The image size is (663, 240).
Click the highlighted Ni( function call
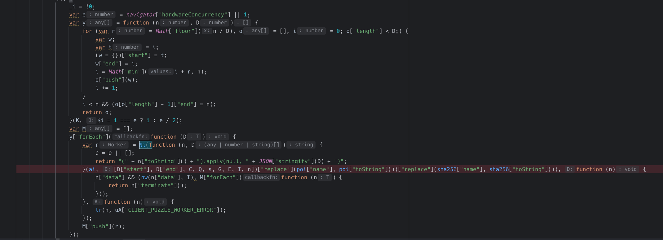[145, 145]
